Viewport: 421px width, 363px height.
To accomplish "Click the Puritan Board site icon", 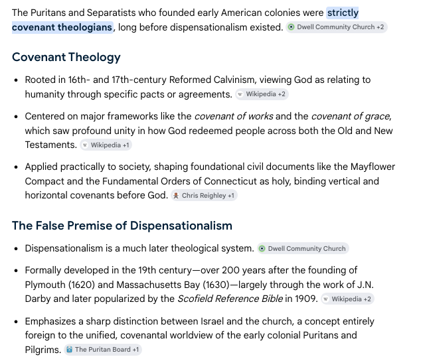I will click(x=69, y=350).
